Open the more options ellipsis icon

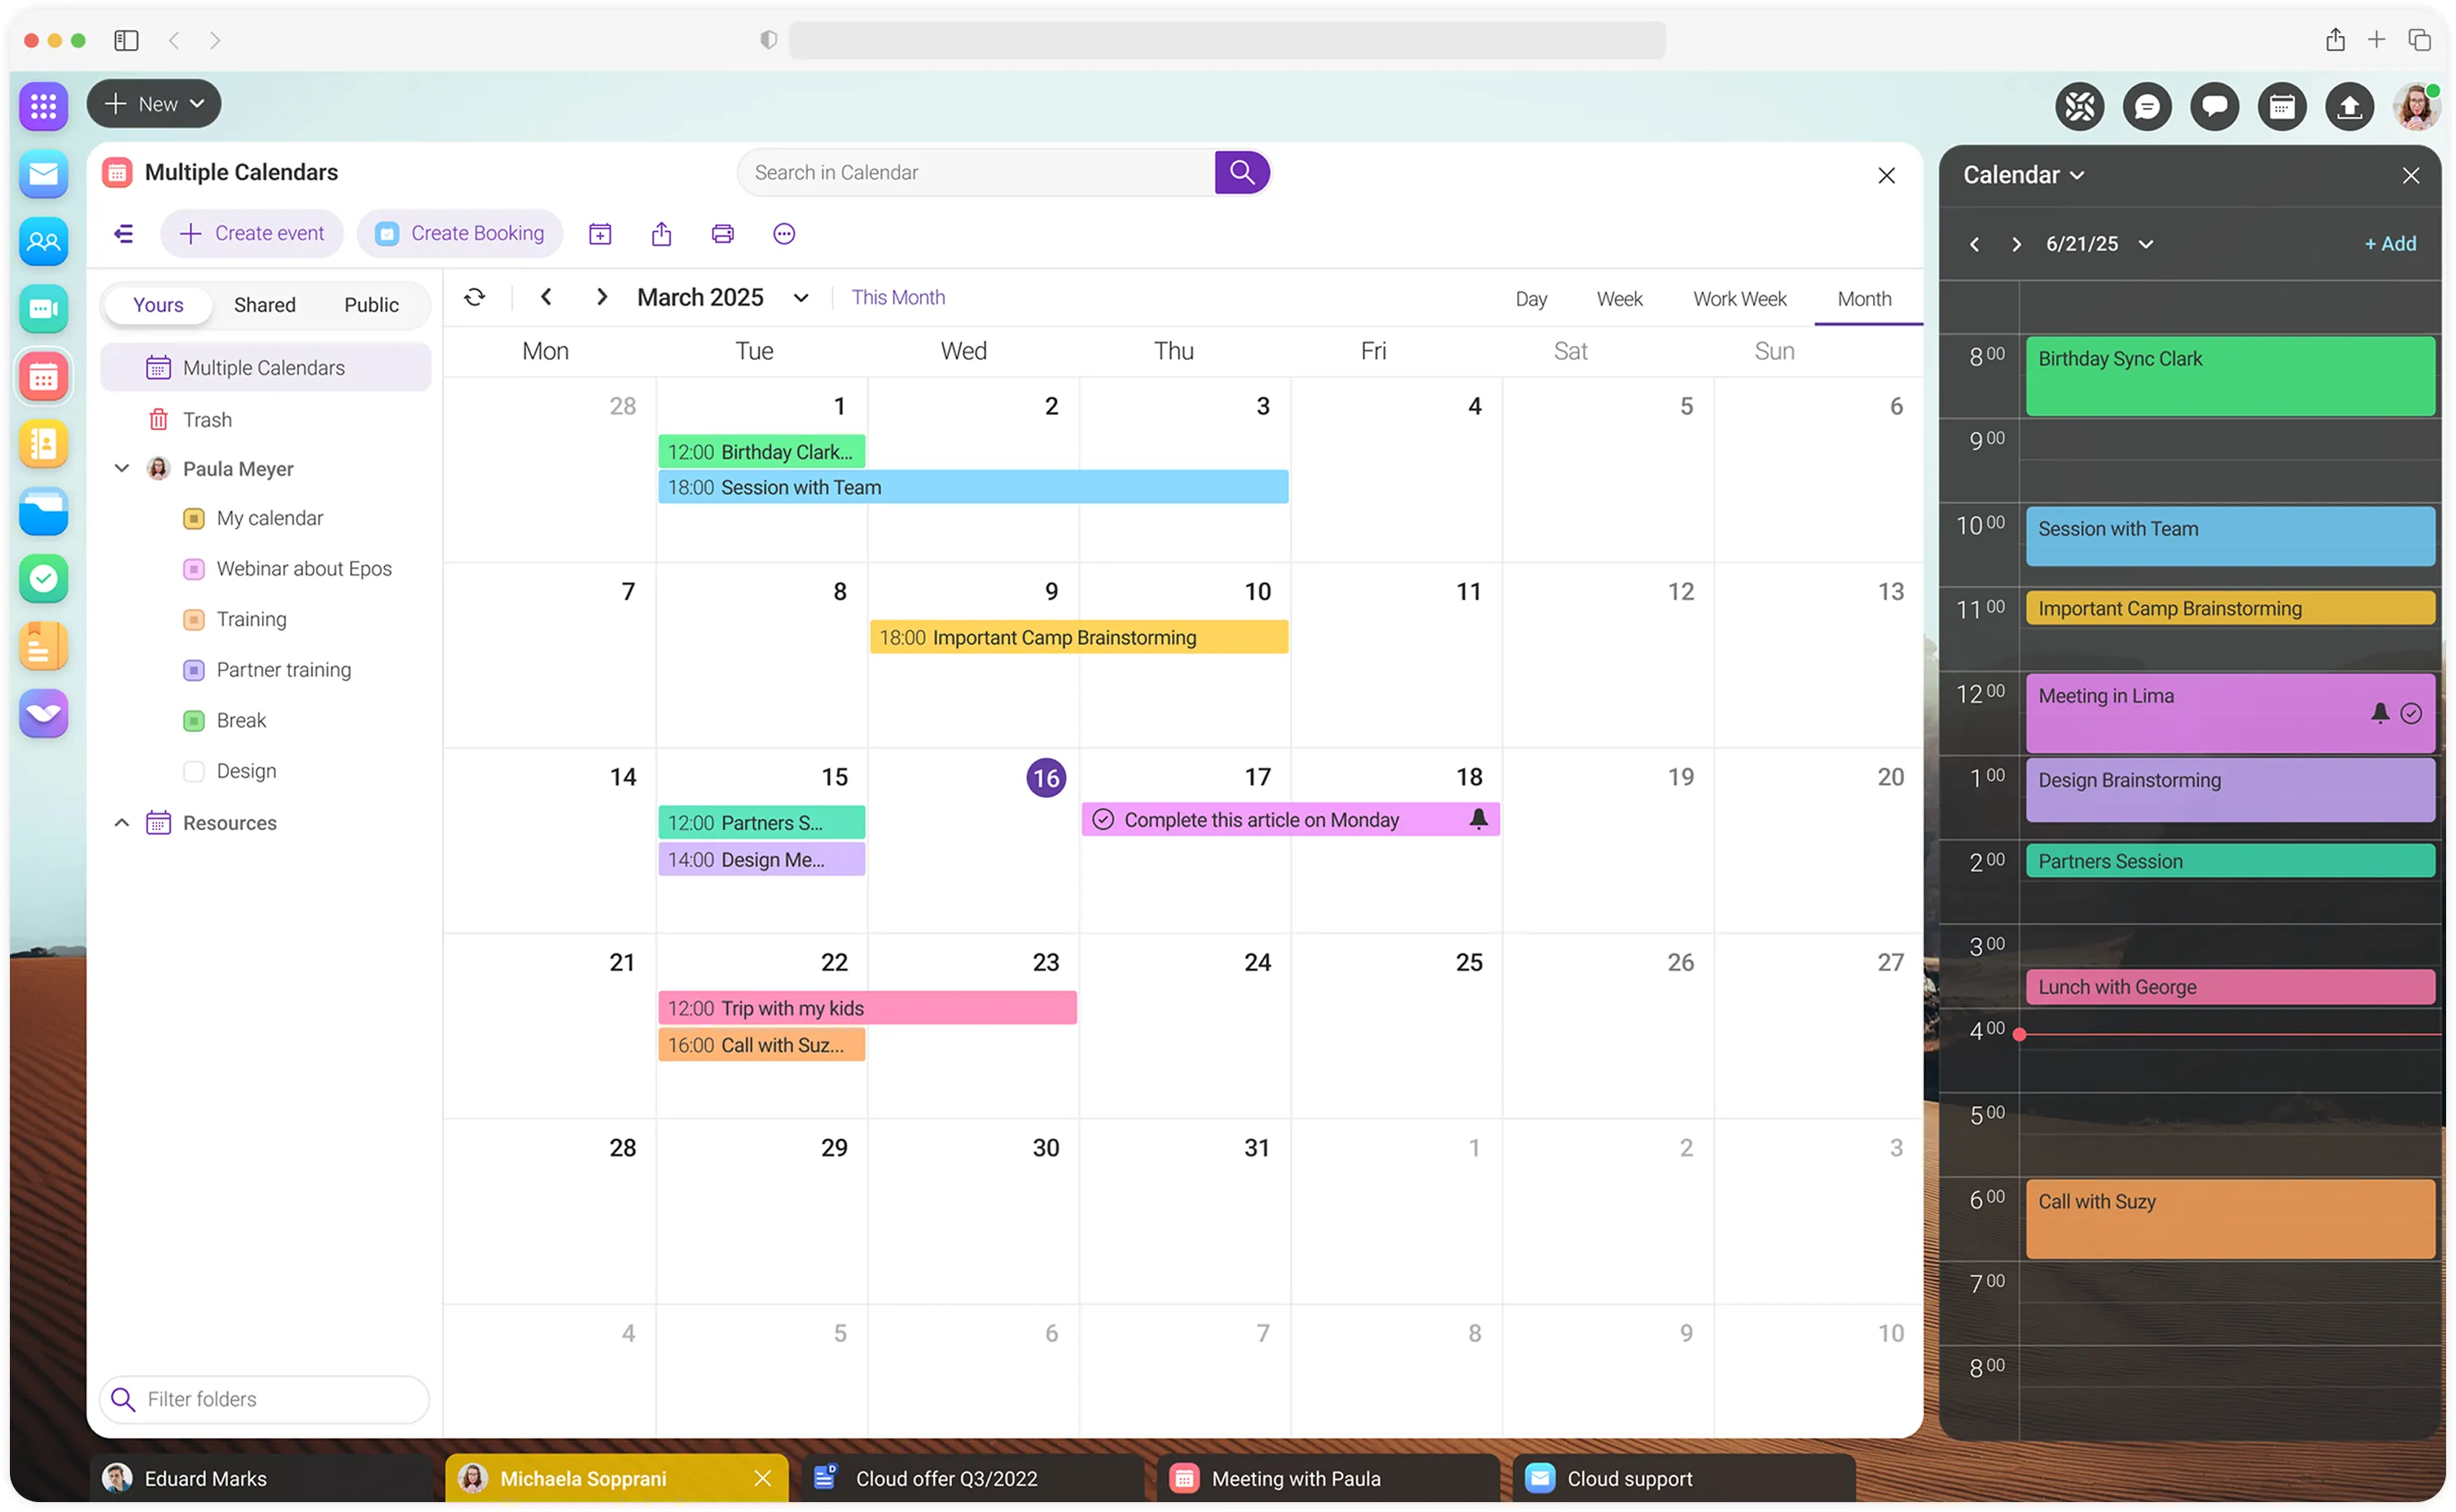(x=784, y=234)
